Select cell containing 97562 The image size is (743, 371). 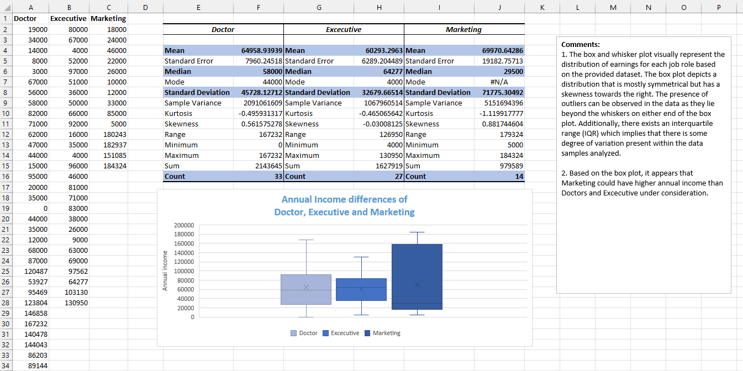(69, 271)
